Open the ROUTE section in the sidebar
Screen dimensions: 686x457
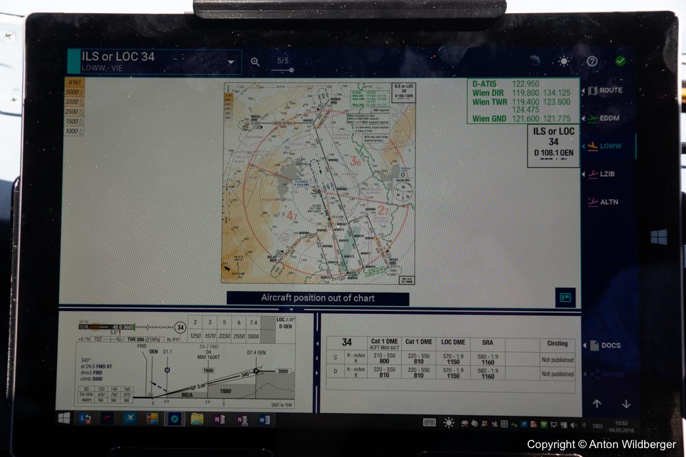click(606, 90)
